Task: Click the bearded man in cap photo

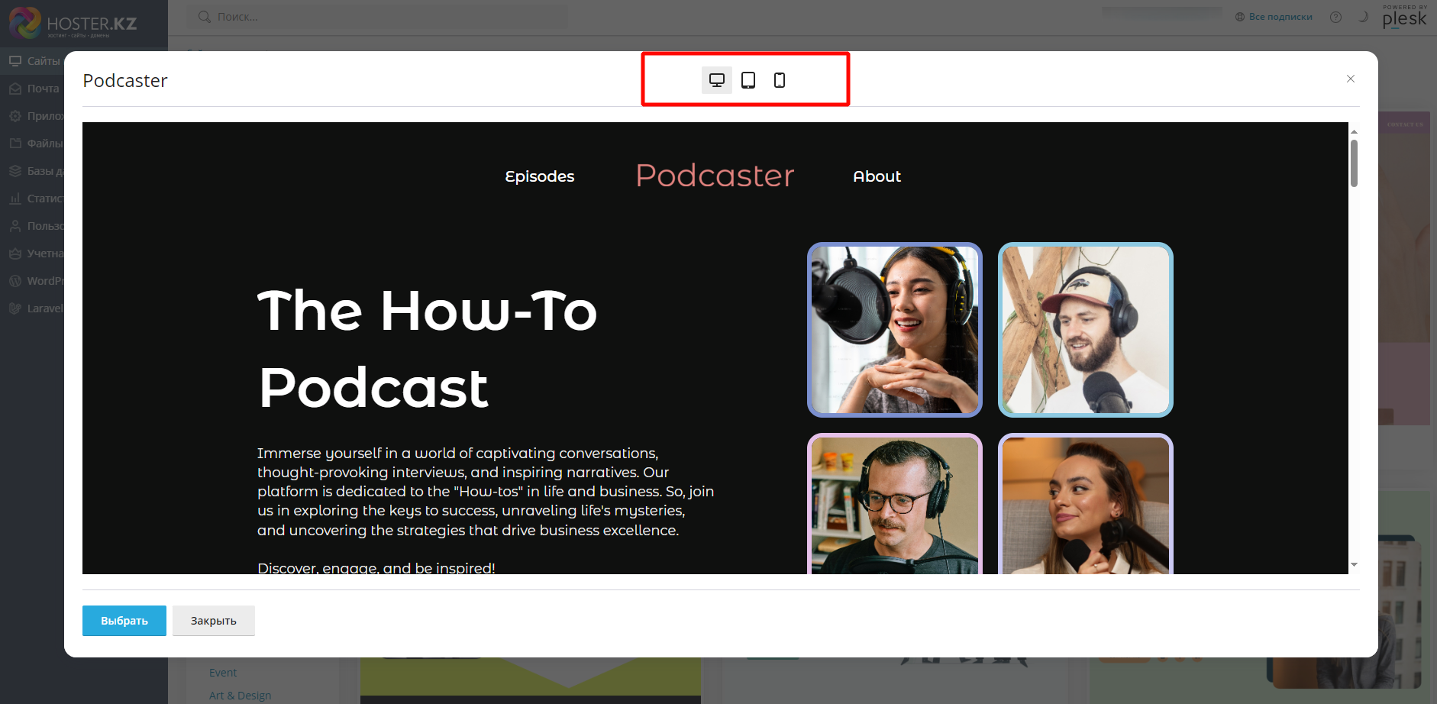Action: tap(1086, 330)
